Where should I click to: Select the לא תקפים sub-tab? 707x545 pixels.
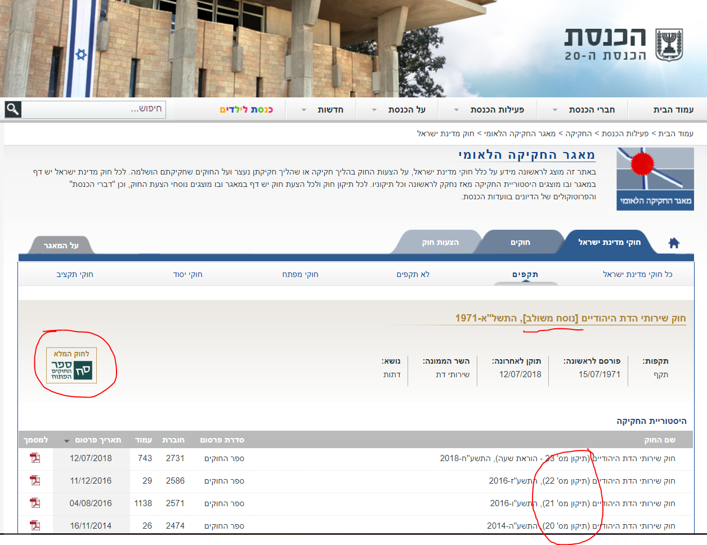click(413, 274)
